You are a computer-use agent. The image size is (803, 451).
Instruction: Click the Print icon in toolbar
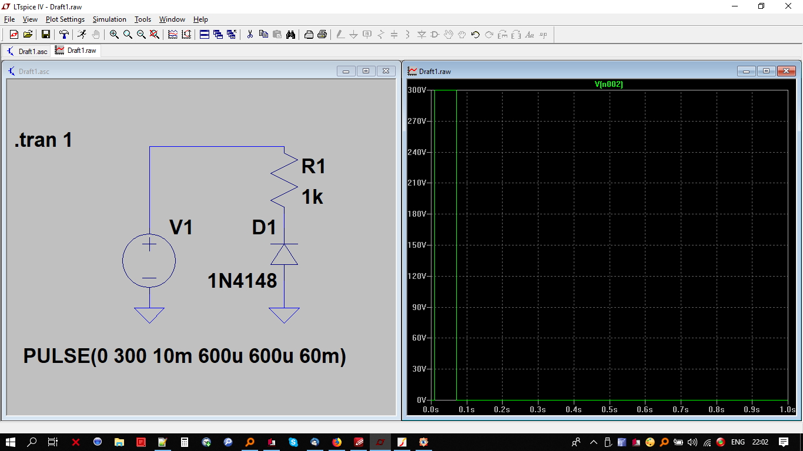[x=322, y=35]
